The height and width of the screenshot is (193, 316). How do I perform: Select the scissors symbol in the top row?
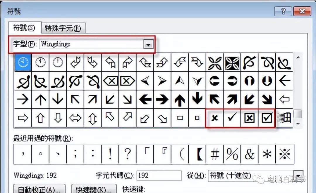pyautogui.click(x=214, y=62)
